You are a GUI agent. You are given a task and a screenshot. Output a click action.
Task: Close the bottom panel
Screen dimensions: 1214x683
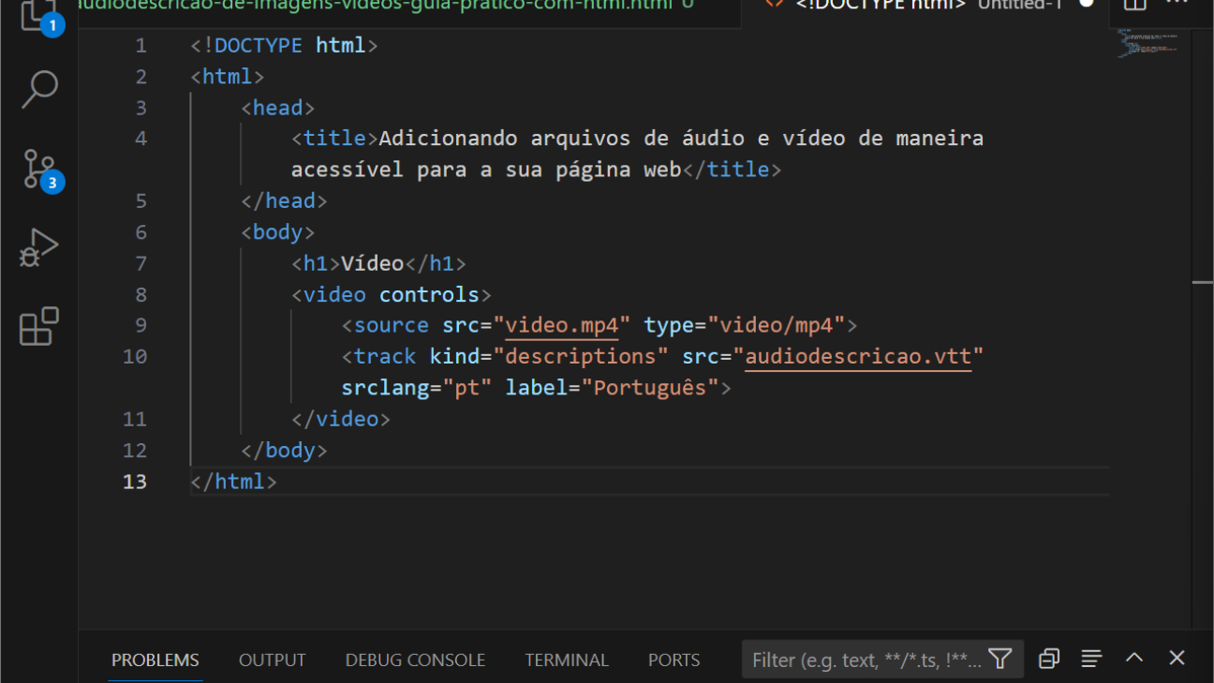pyautogui.click(x=1175, y=658)
